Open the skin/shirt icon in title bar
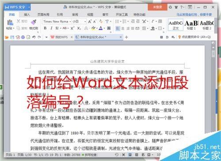This screenshot has height=161, width=221. tap(176, 7)
